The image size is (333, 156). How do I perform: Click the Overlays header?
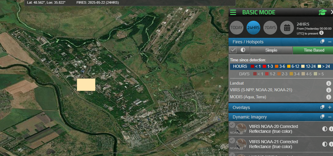(281, 107)
